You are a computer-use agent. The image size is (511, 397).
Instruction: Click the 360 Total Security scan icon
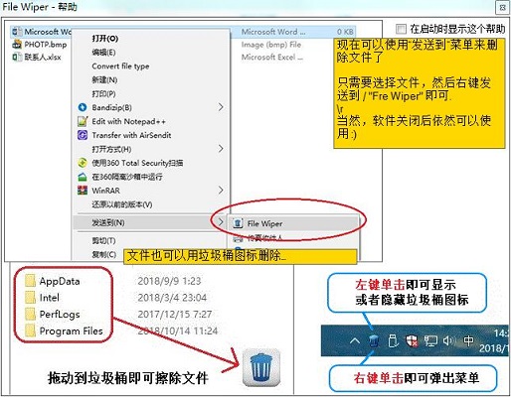(x=83, y=163)
